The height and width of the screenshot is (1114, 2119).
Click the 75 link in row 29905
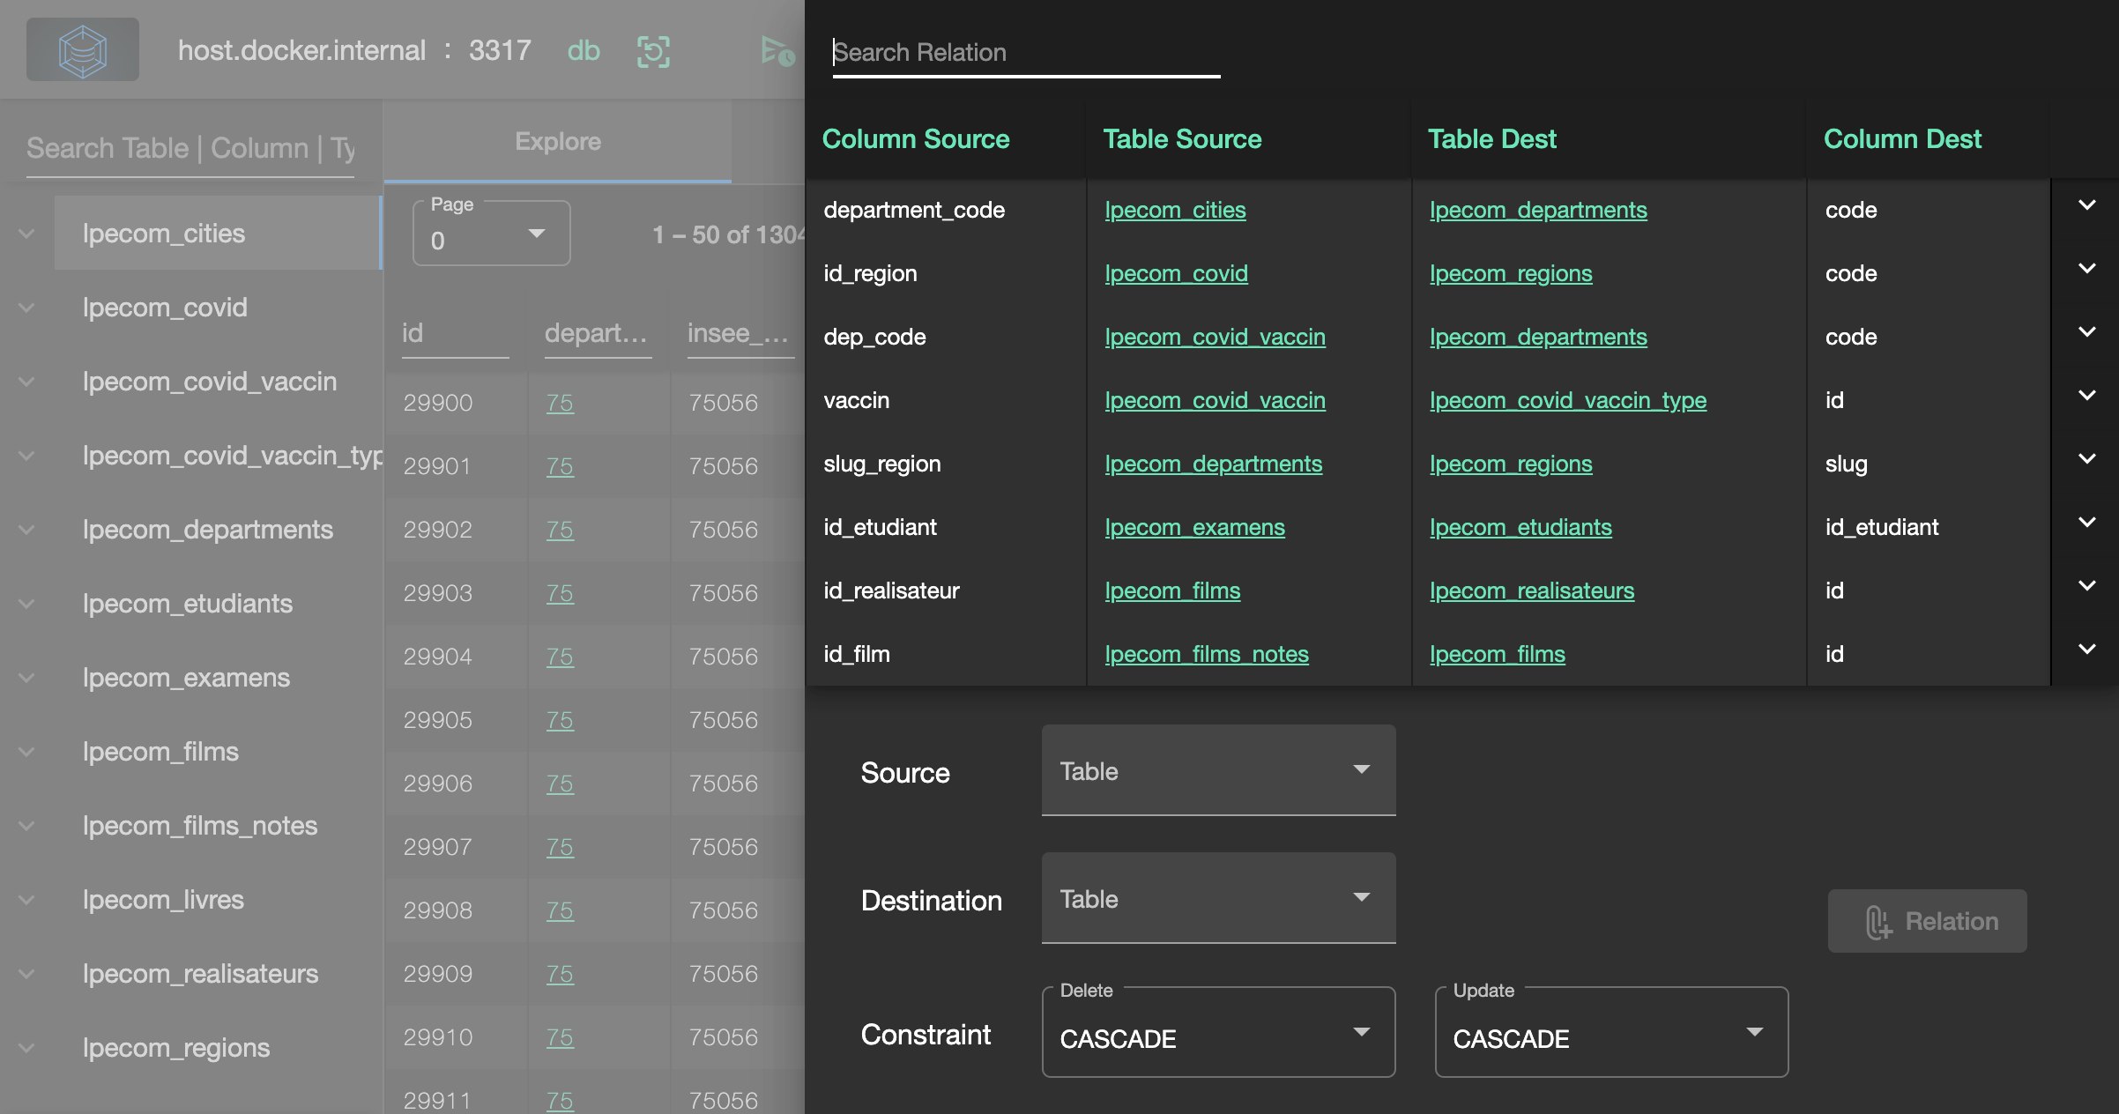click(560, 720)
